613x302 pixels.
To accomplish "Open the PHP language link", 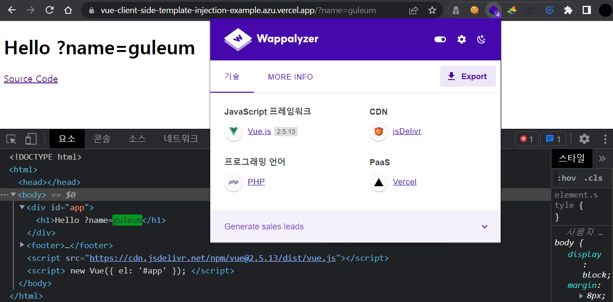I will [256, 182].
